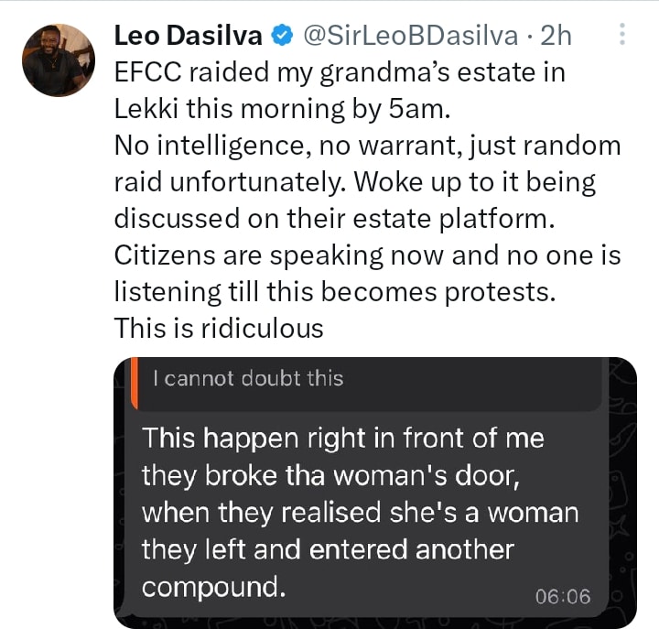Click the word "compound." in the chat message

[x=213, y=586]
